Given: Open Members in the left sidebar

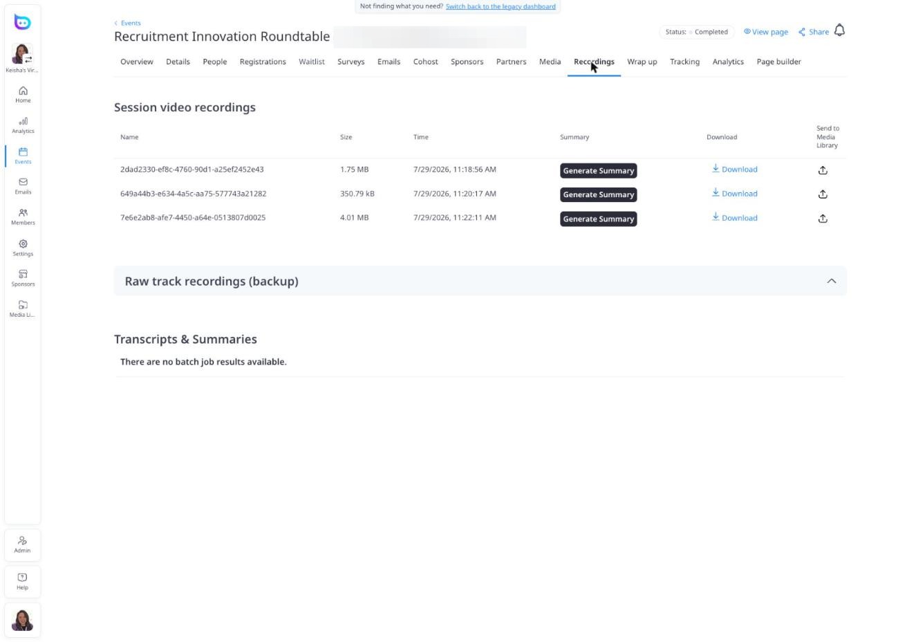Looking at the screenshot, I should tap(23, 217).
